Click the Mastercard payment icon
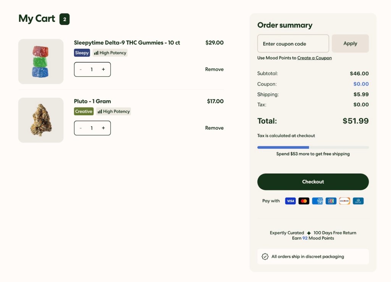This screenshot has height=282, width=391. click(x=304, y=201)
